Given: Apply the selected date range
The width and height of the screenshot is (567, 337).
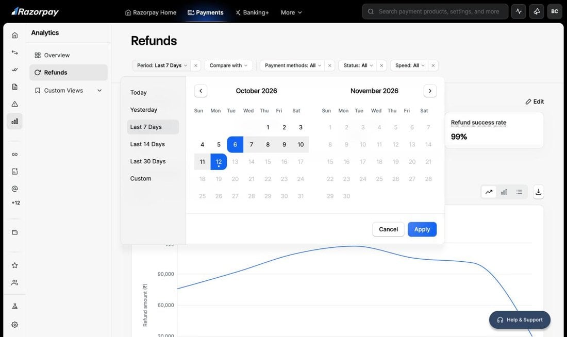Looking at the screenshot, I should (422, 229).
